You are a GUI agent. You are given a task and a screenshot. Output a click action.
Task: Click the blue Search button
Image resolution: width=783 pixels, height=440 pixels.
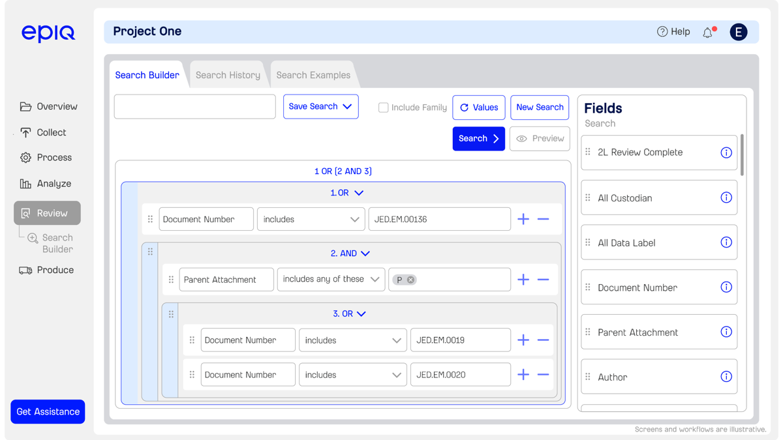[x=478, y=139]
